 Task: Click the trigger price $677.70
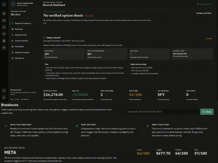click(x=163, y=153)
